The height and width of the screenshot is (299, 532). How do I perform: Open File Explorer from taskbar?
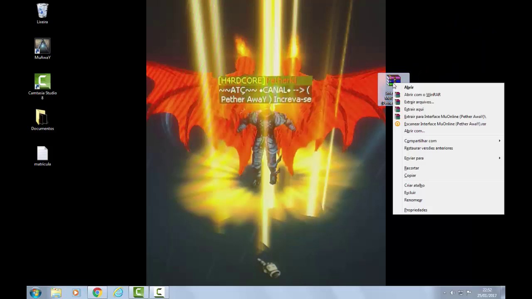coord(56,293)
